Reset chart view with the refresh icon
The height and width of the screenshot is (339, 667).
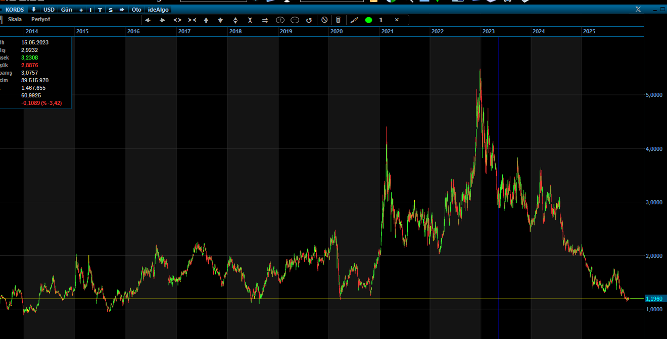[x=309, y=20]
